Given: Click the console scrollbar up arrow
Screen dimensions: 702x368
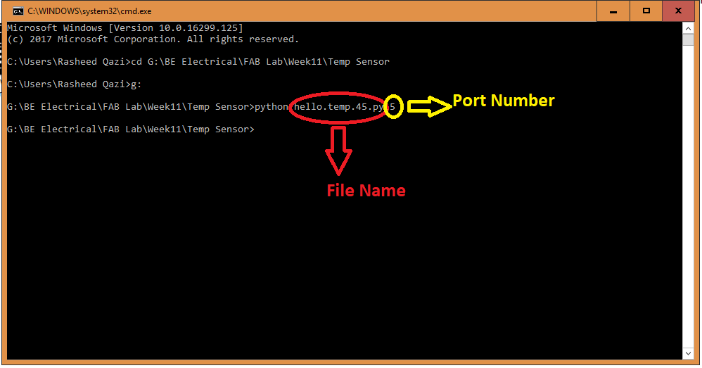Looking at the screenshot, I should click(689, 28).
